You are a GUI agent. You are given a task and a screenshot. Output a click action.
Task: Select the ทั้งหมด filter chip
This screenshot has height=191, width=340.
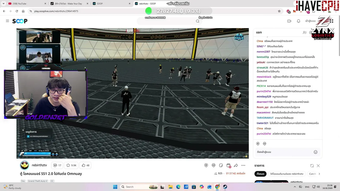click(x=260, y=174)
